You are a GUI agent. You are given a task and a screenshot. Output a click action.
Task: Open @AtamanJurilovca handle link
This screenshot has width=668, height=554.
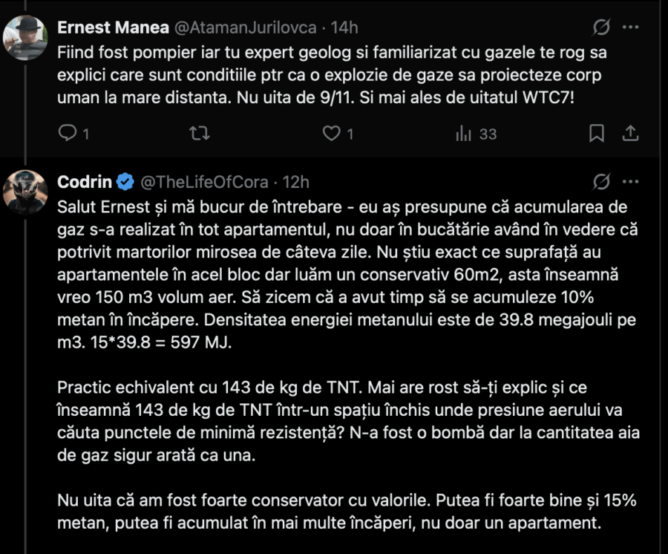coord(245,27)
